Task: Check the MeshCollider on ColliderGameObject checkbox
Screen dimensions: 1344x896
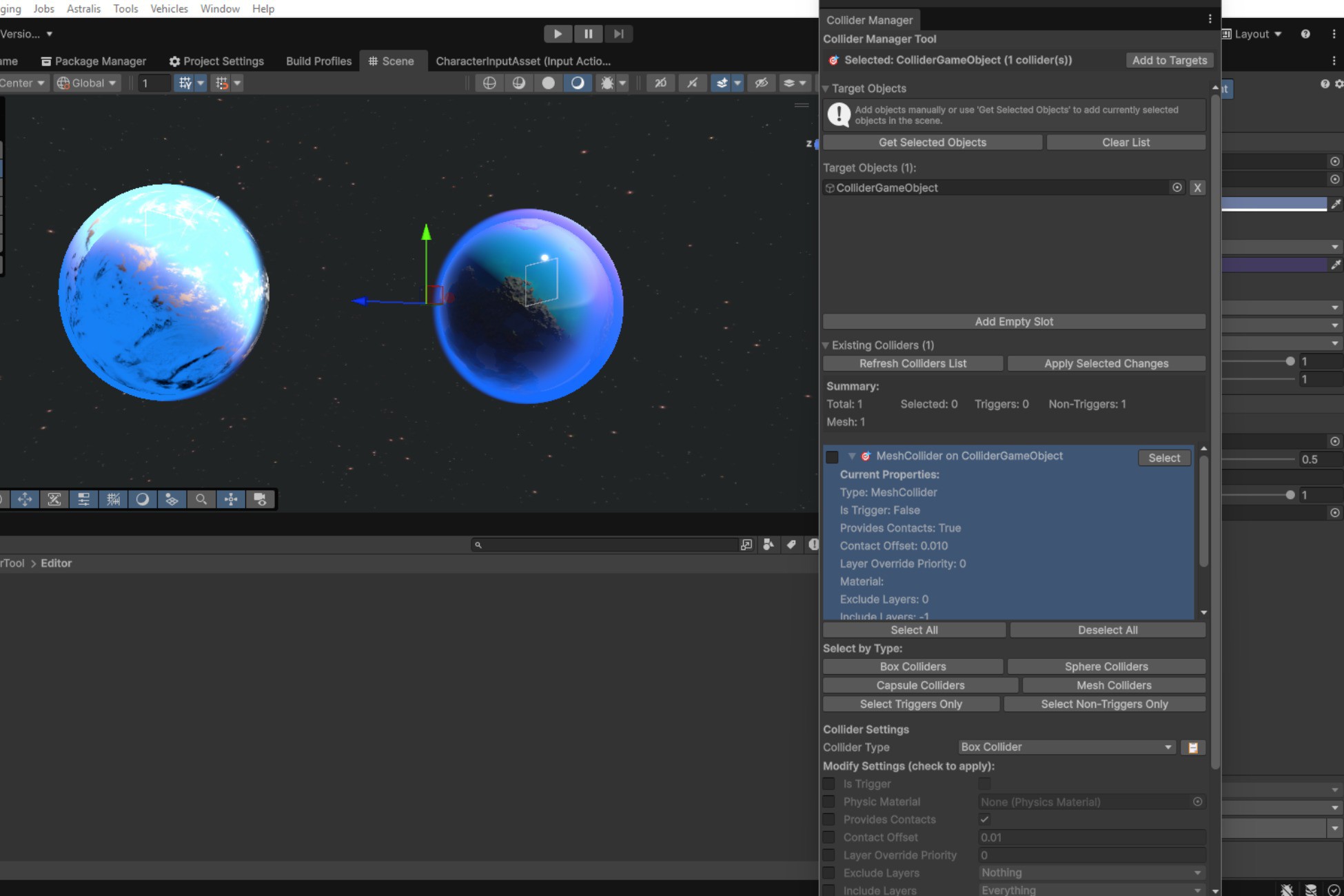Action: click(x=832, y=457)
